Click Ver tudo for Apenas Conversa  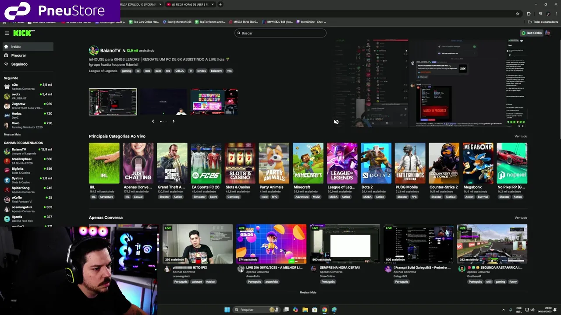tap(521, 218)
